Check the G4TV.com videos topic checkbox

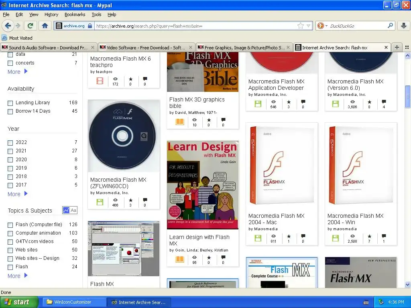click(x=10, y=242)
